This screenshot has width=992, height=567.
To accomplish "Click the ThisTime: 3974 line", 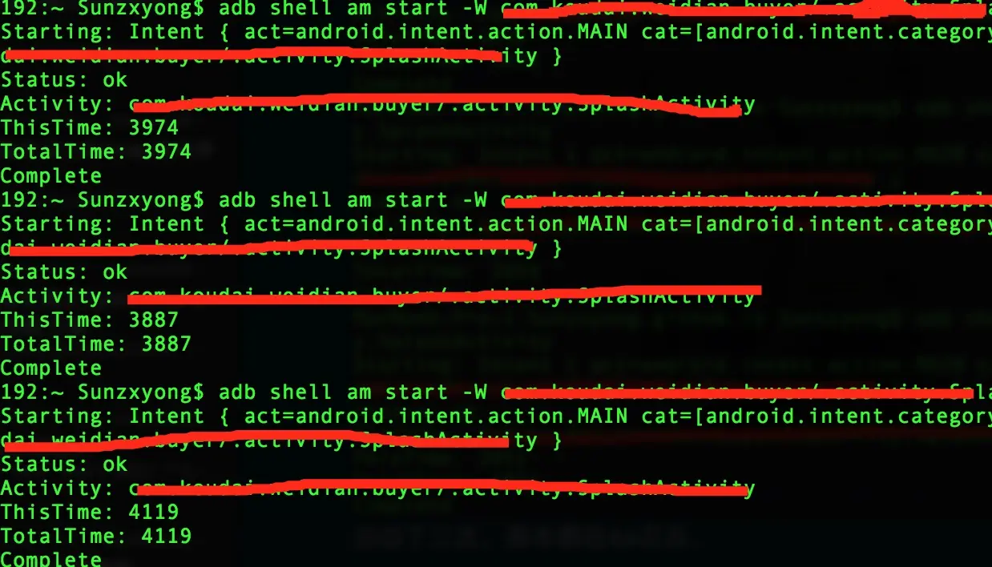I will tap(90, 128).
